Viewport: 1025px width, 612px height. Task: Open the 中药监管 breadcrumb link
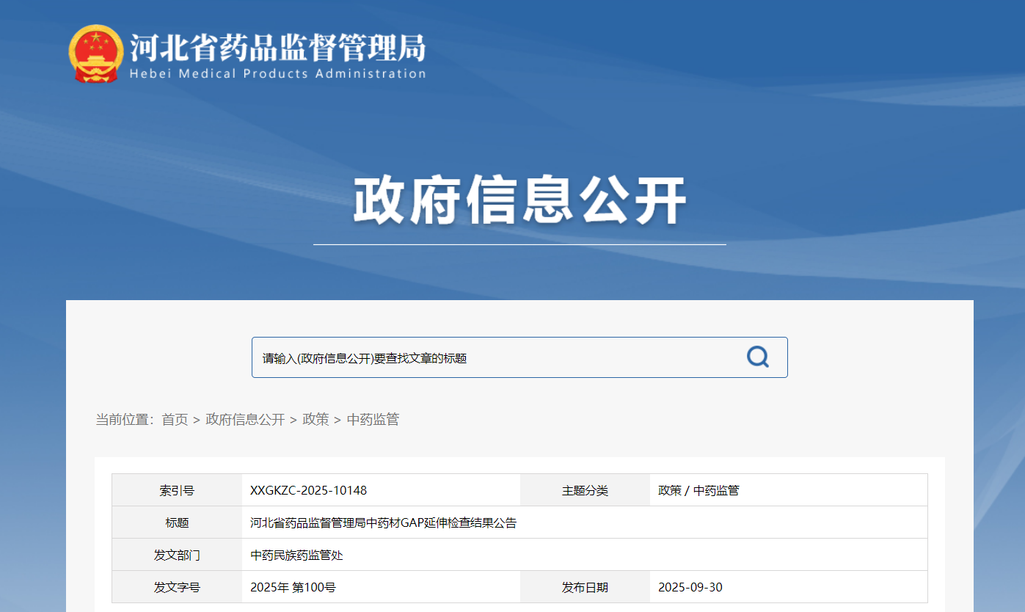[373, 420]
